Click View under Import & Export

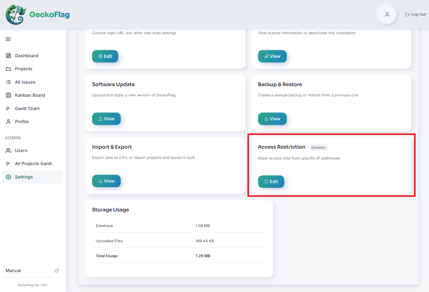pos(106,181)
